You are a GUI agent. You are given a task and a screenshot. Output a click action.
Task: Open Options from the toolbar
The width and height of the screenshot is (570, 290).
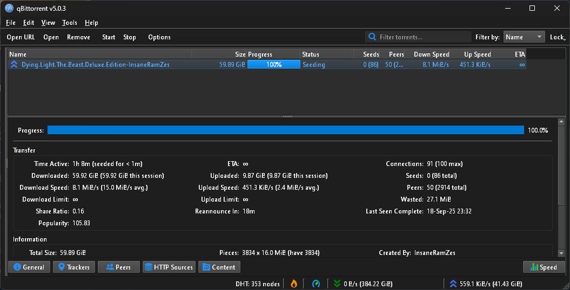point(159,37)
